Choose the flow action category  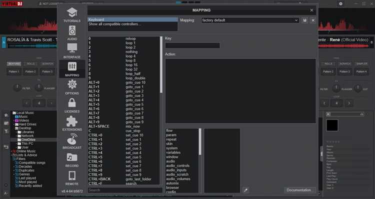point(169,130)
